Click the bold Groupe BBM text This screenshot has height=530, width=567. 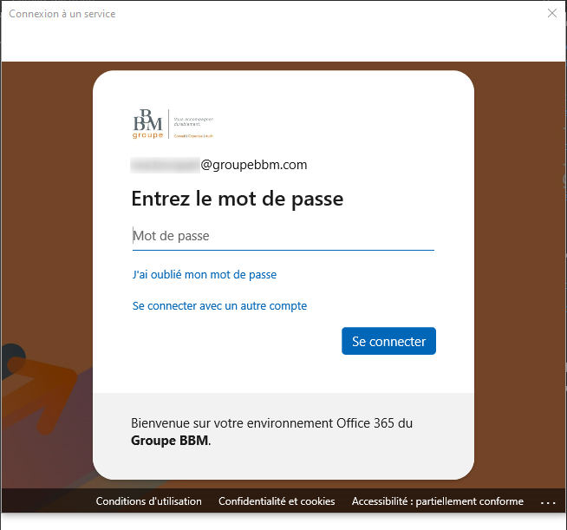click(x=169, y=440)
